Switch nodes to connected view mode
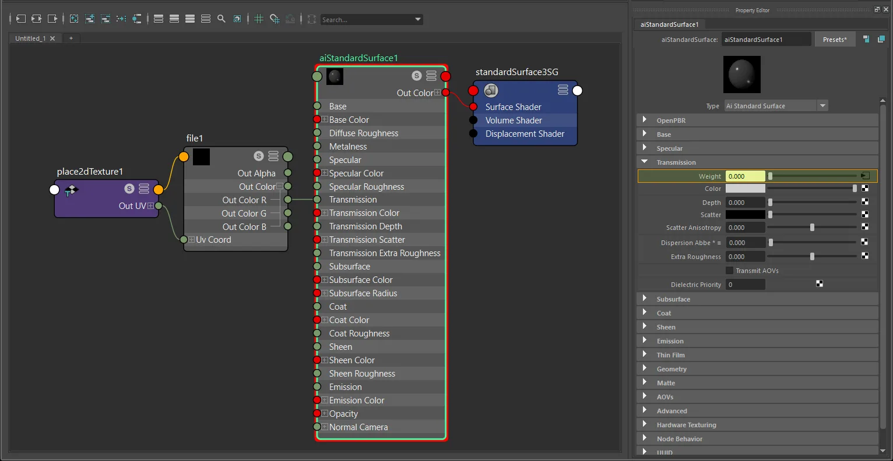The height and width of the screenshot is (461, 893). [x=174, y=19]
